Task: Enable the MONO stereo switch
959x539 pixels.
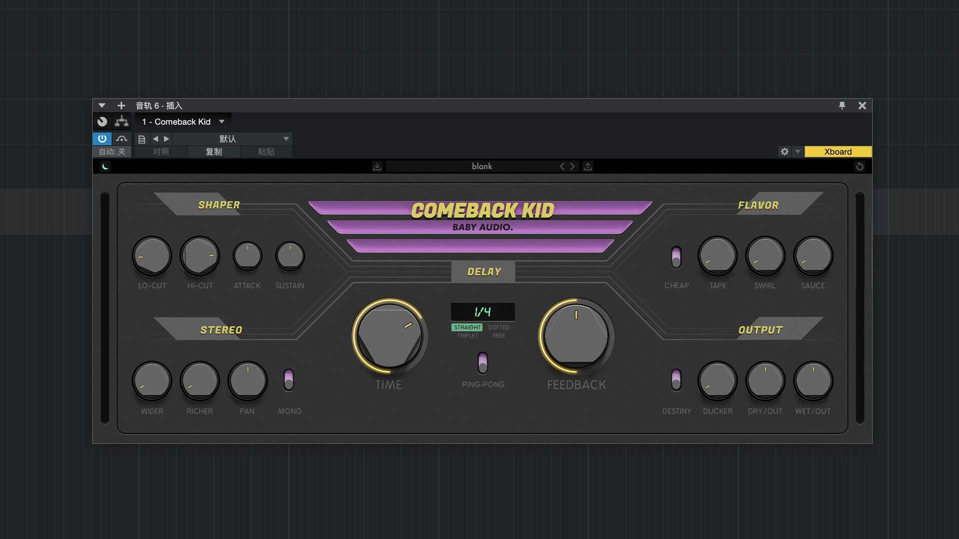Action: tap(289, 380)
